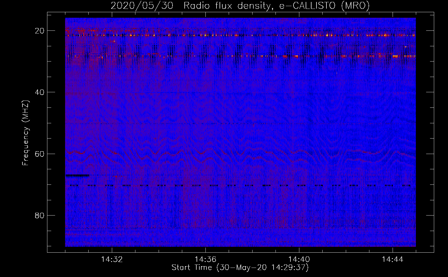Viewport: 448px width, 277px height.
Task: Click the '80' frequency tick label
Action: coord(40,215)
